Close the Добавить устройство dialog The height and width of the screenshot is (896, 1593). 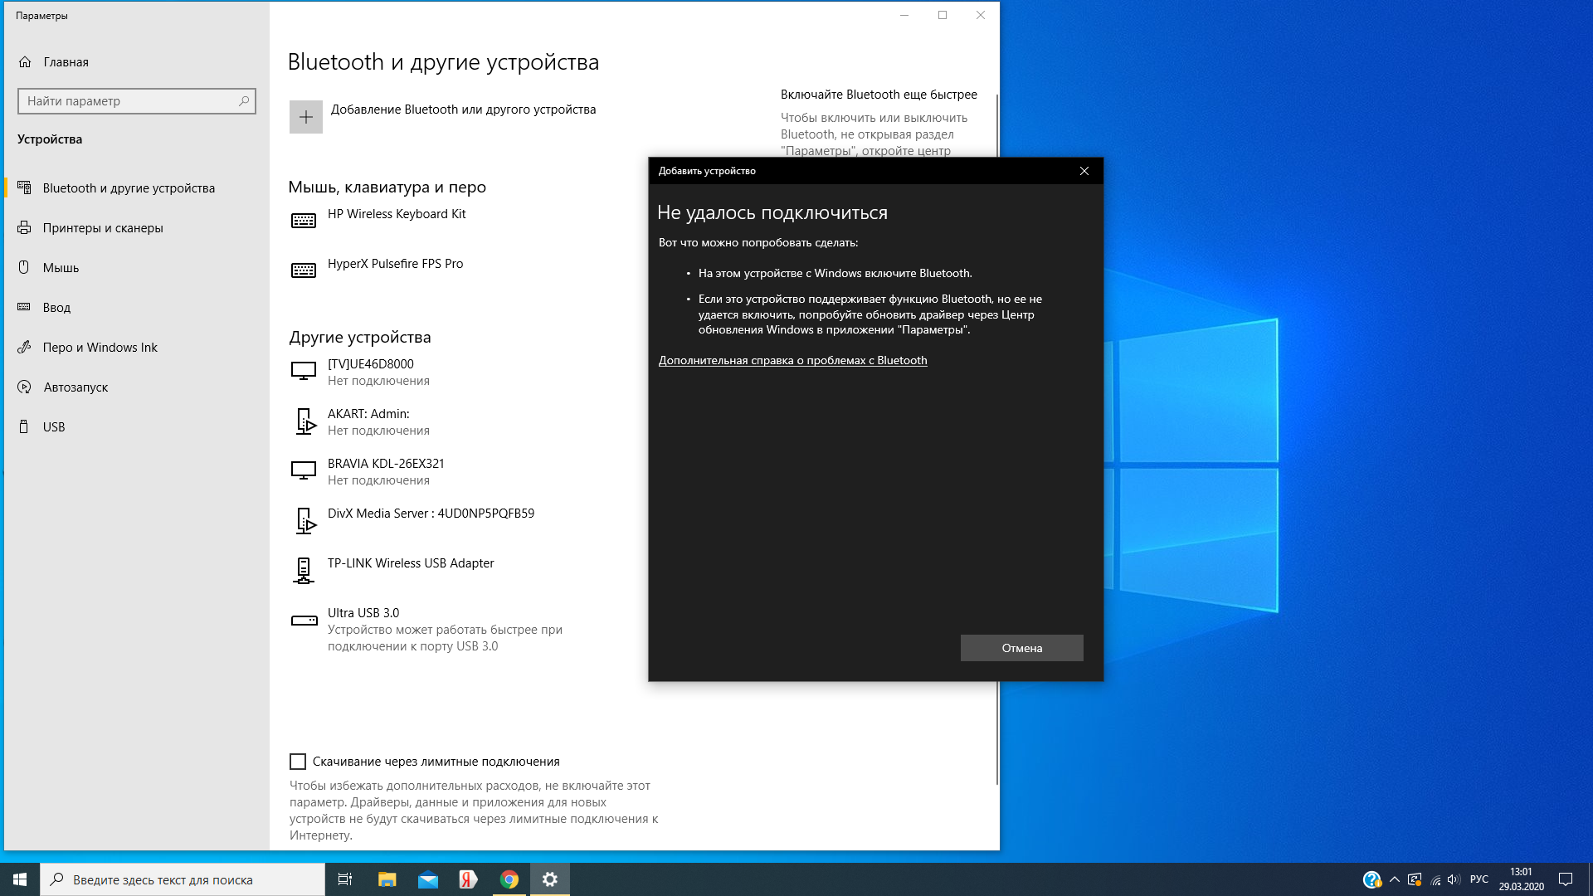tap(1084, 171)
